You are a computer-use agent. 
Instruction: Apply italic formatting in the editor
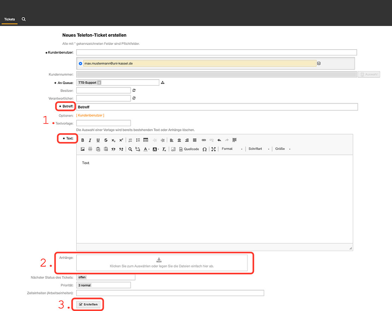[x=90, y=140]
